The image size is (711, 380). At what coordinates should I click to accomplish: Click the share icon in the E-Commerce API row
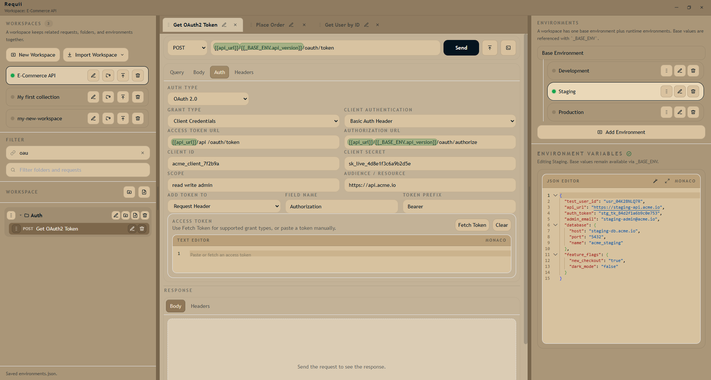point(108,75)
